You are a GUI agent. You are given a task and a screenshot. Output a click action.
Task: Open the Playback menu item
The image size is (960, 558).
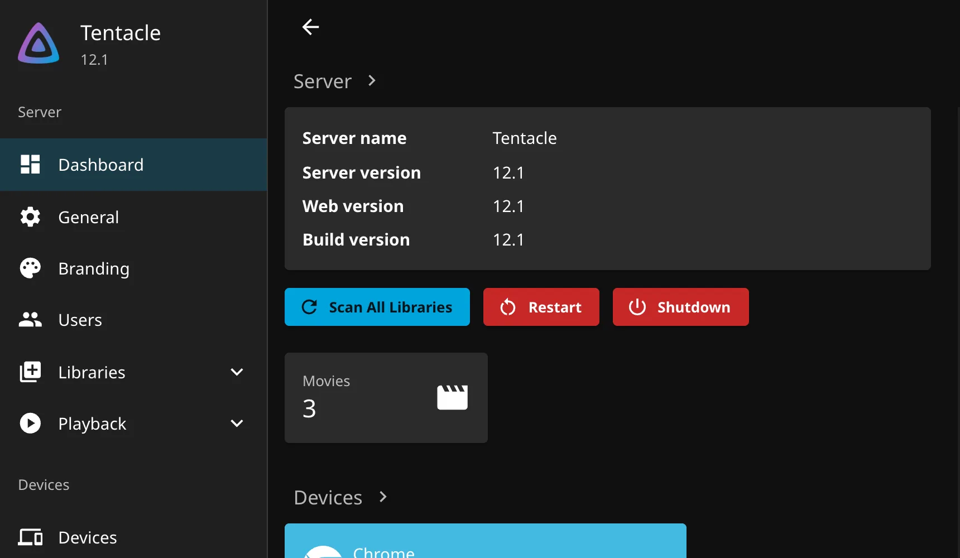134,424
